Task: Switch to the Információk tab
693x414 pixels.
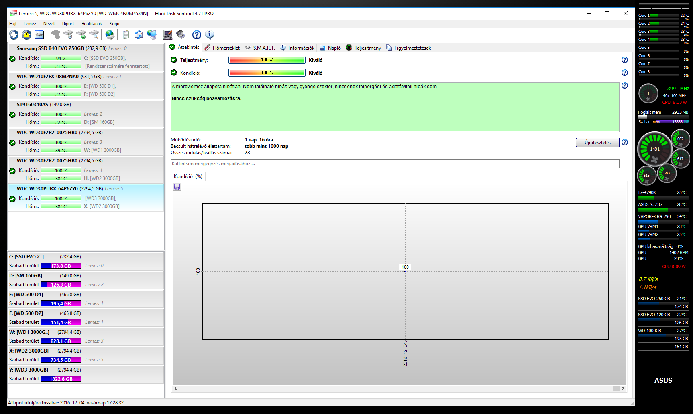Action: [297, 48]
